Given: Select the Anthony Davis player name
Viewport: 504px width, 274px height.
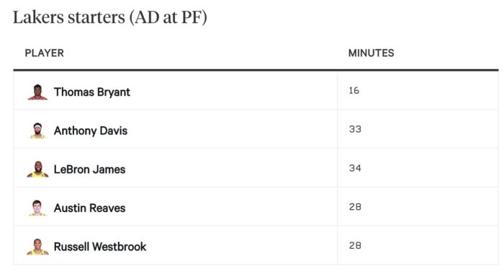Looking at the screenshot, I should coord(91,131).
